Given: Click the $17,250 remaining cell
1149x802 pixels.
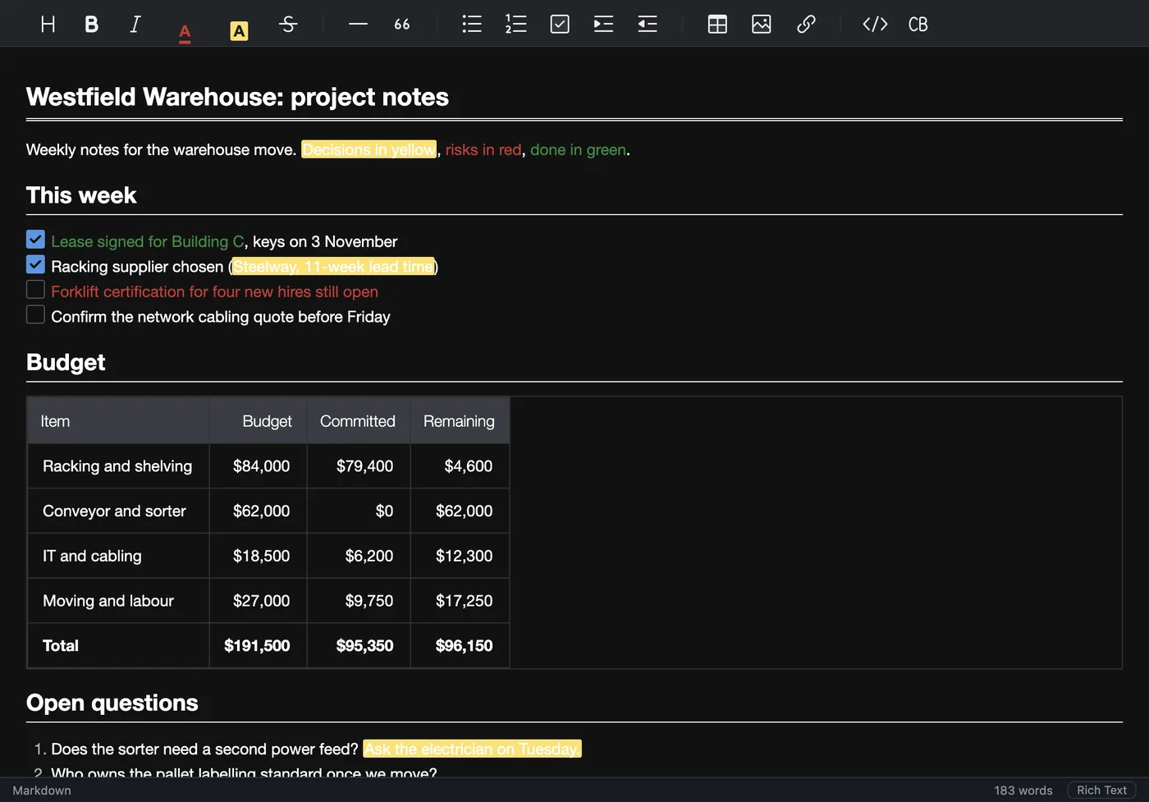Looking at the screenshot, I should (460, 601).
